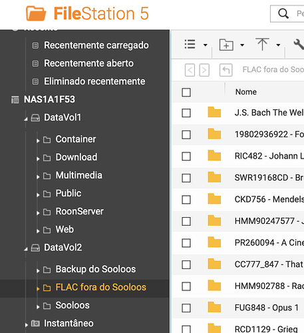Open the CKD756 - Mendelssohn folder row
This screenshot has height=333, width=304.
(x=238, y=199)
